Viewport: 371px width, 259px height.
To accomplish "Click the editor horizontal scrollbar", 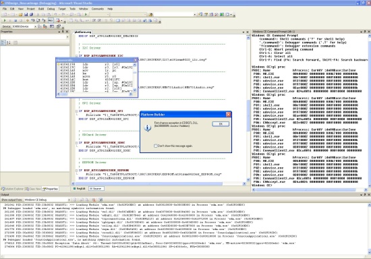I will point(159,183).
